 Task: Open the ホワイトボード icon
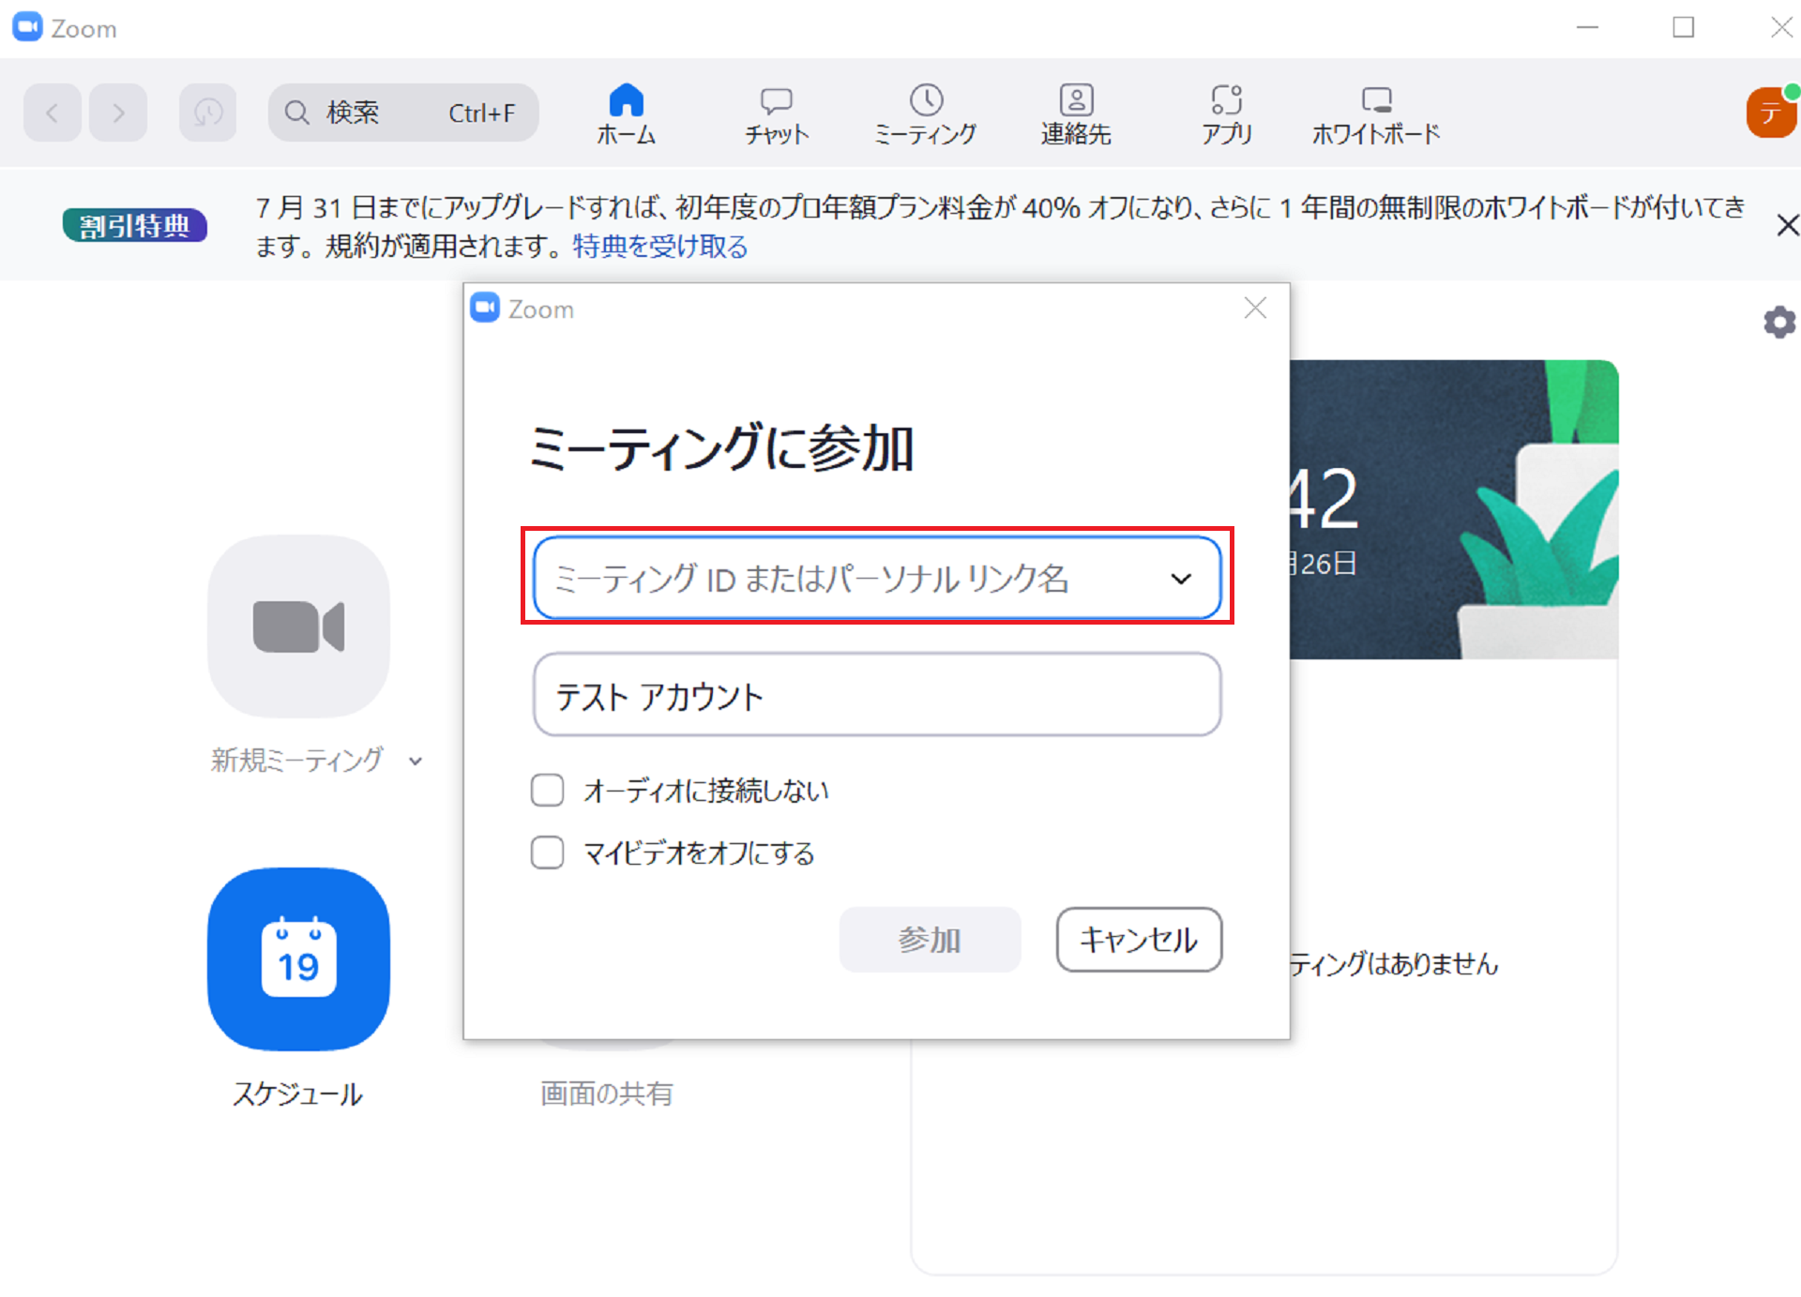coord(1376,111)
